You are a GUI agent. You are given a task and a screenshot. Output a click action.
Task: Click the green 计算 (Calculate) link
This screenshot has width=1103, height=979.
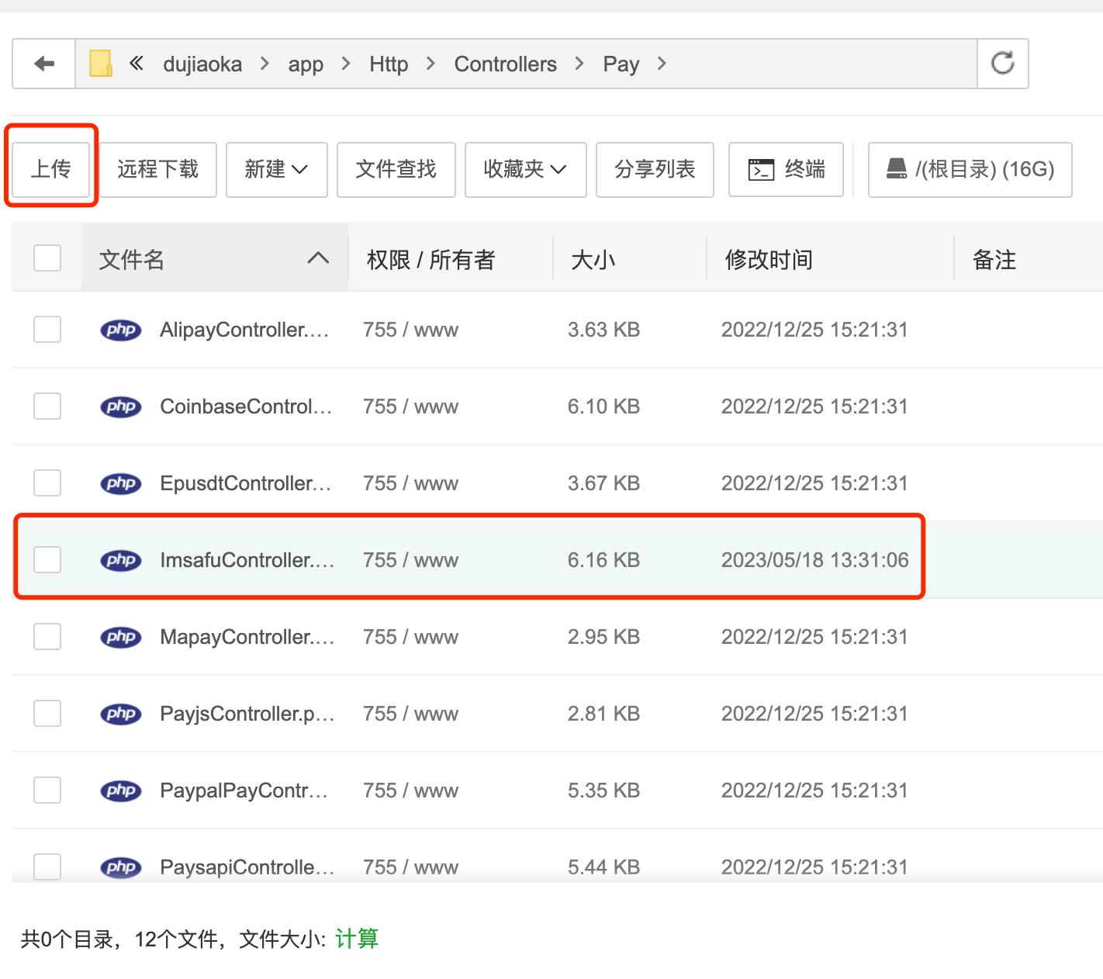[x=357, y=939]
